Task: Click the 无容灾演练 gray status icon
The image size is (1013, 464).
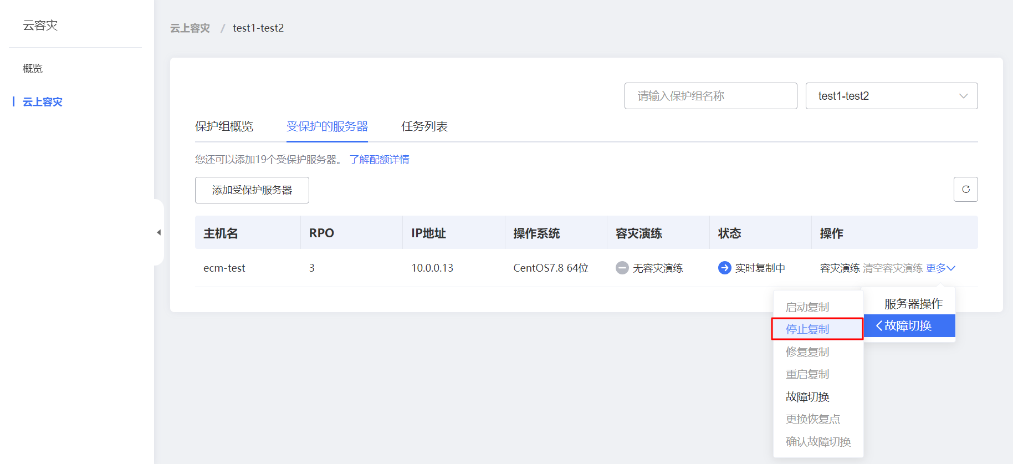Action: click(622, 268)
